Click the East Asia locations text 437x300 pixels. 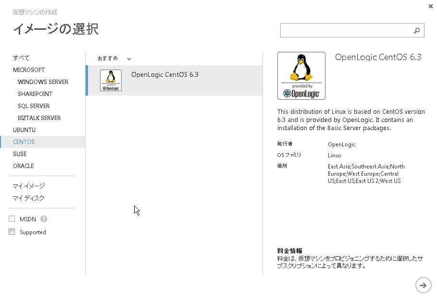click(x=366, y=174)
